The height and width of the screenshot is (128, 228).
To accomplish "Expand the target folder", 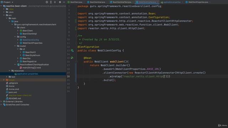I will [4, 80].
